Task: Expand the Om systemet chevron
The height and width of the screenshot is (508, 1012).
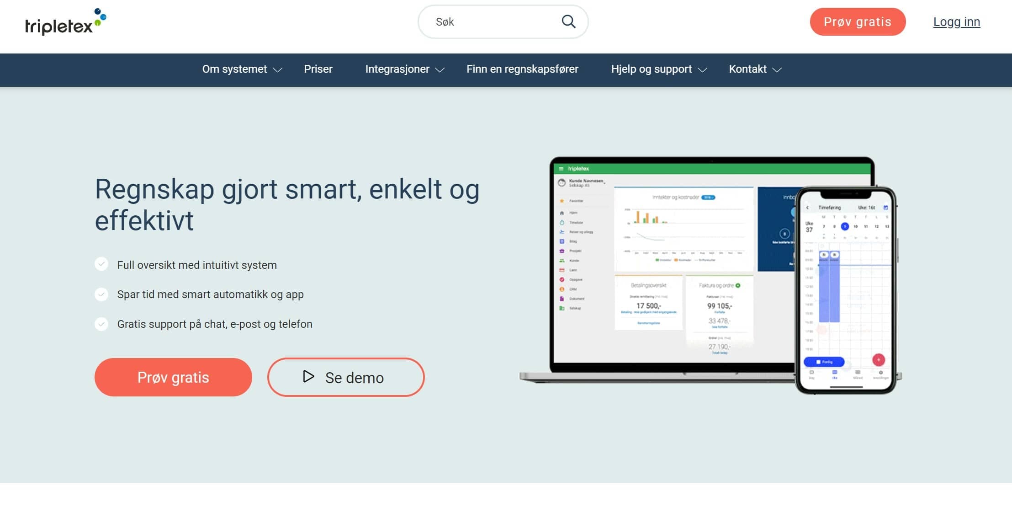Action: tap(277, 70)
